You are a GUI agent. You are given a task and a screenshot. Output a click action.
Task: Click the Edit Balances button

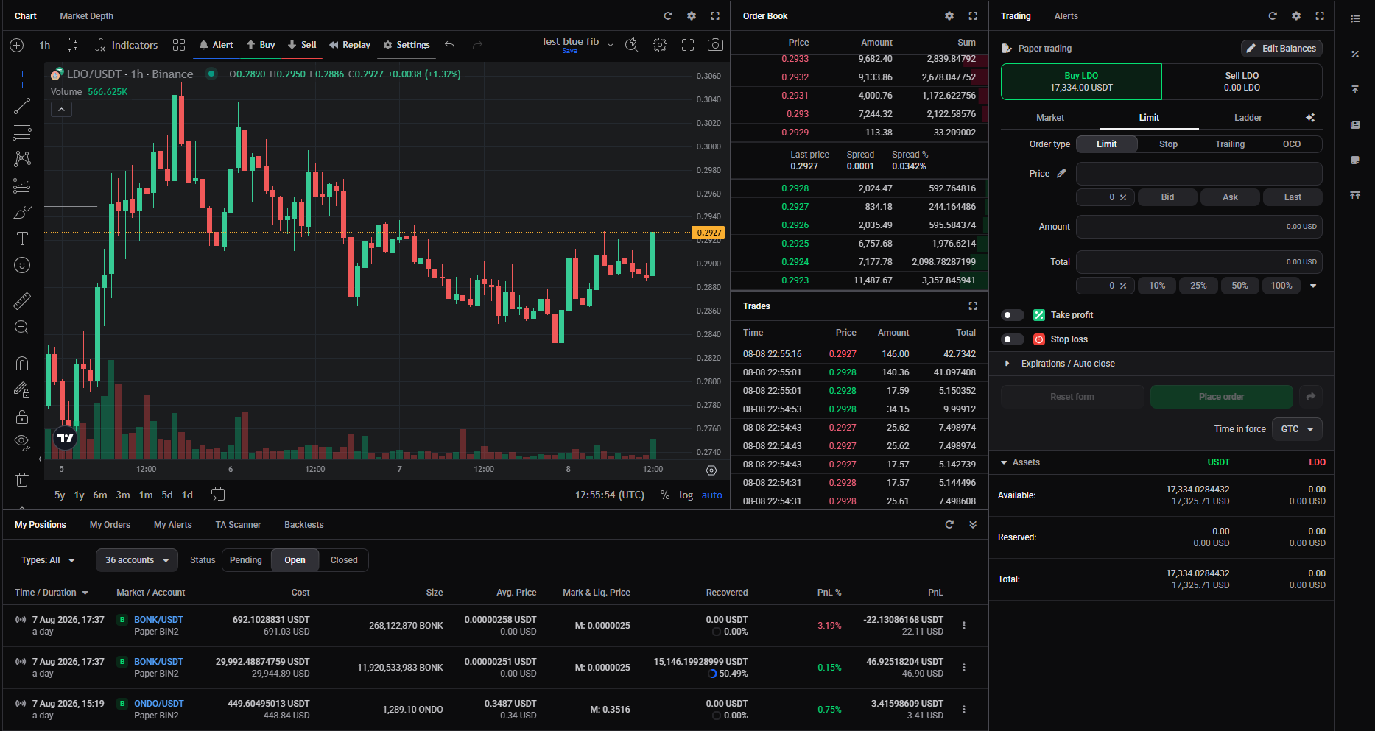coord(1281,49)
